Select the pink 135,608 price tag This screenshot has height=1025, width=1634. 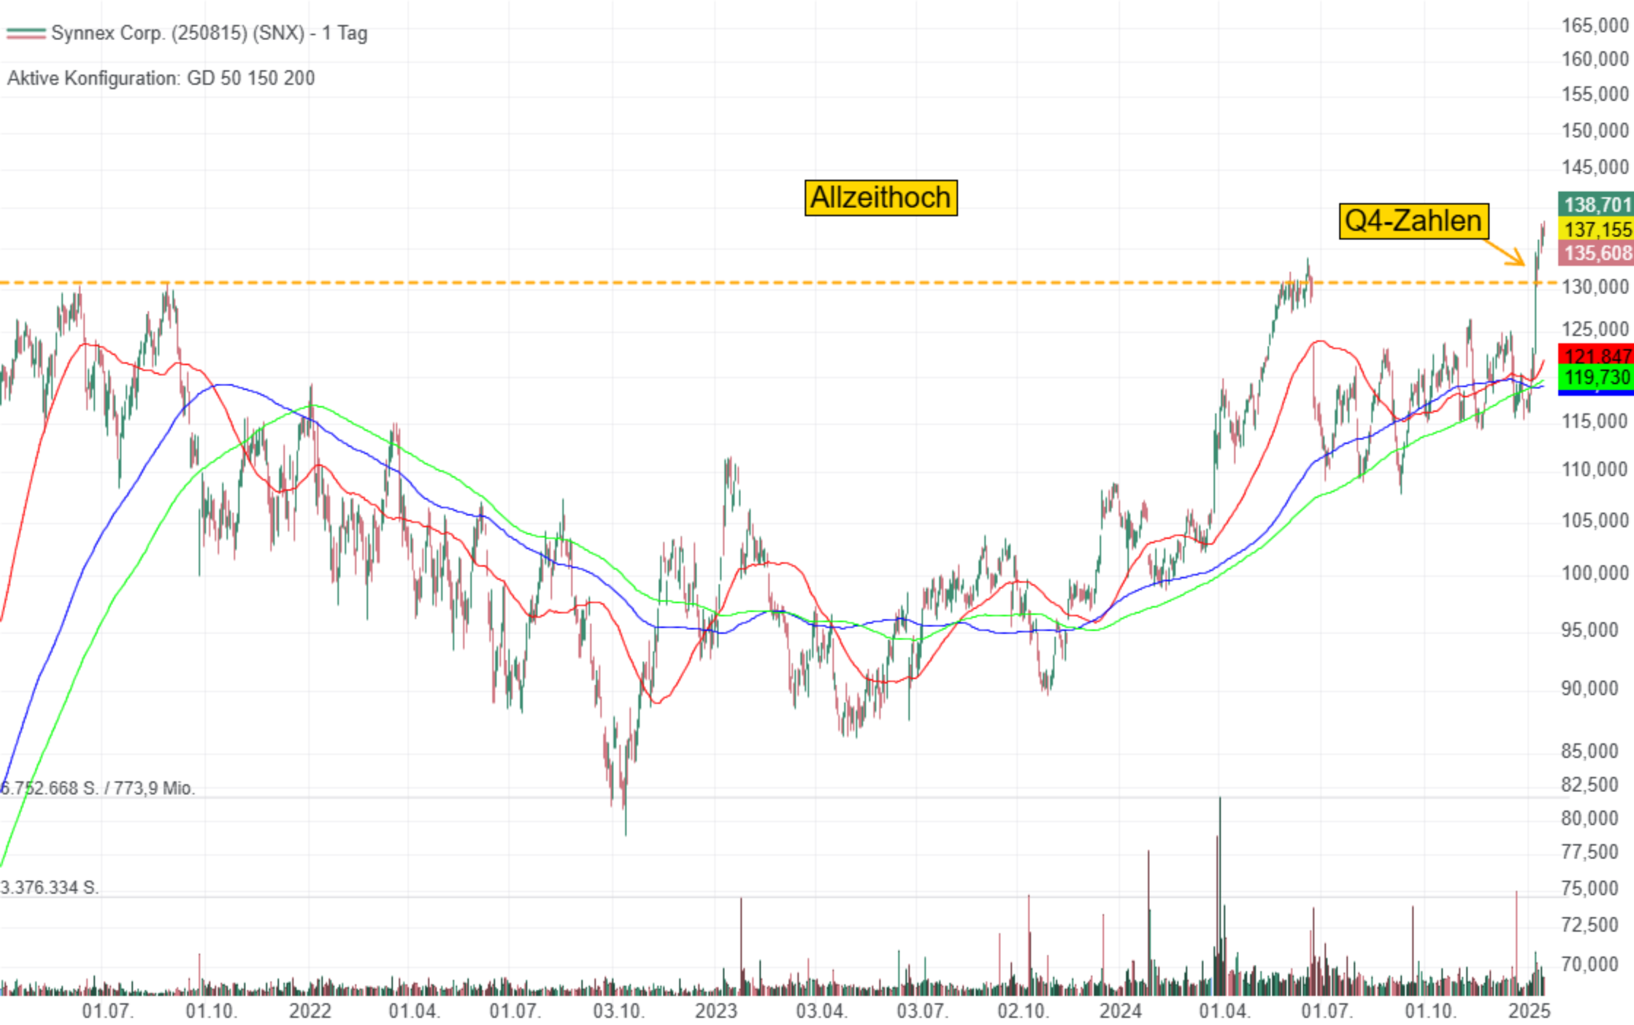coord(1596,253)
